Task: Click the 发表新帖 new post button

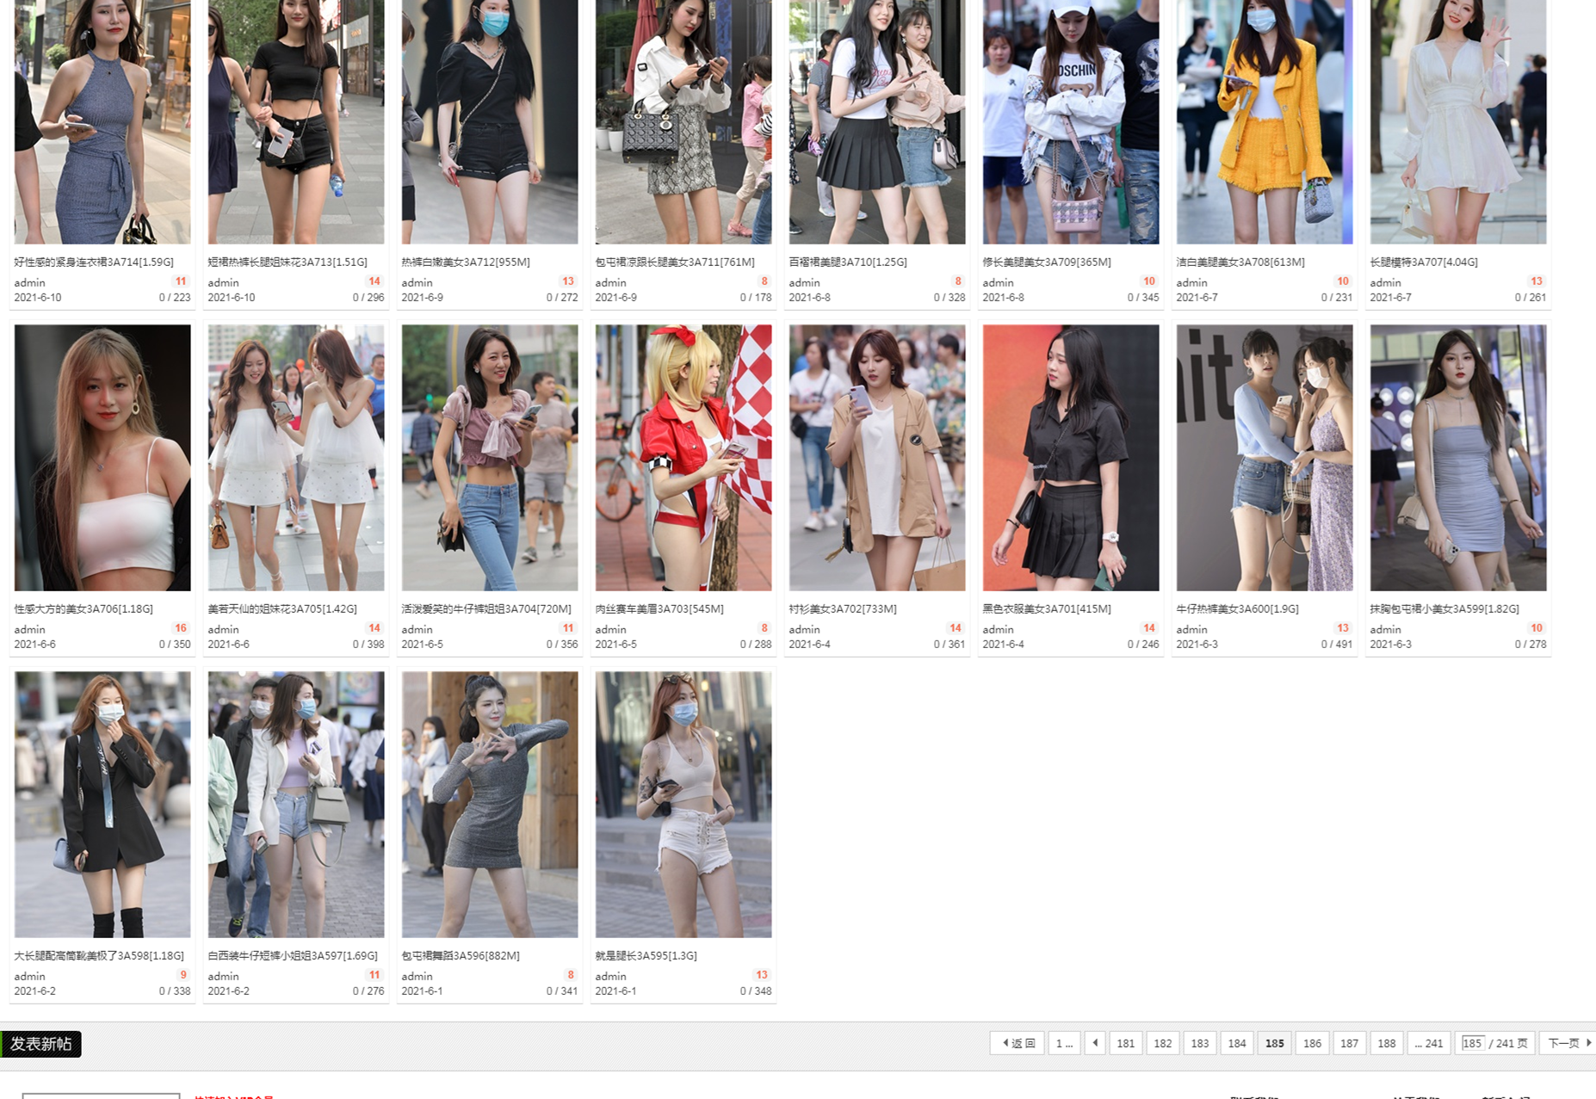Action: (x=40, y=1044)
